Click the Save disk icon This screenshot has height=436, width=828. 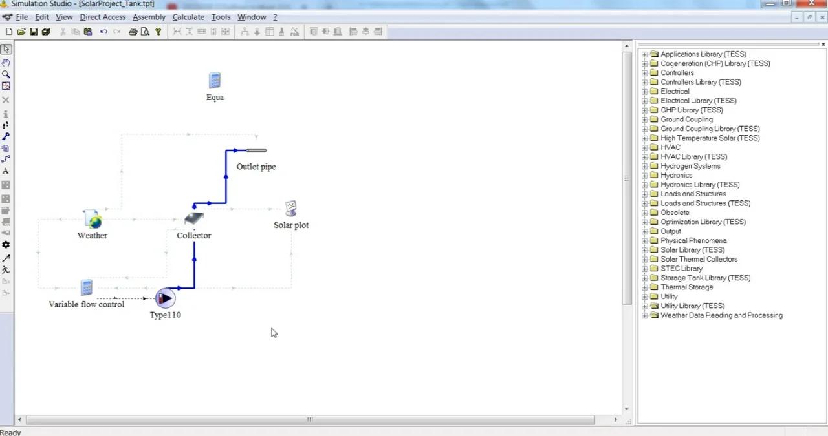34,31
